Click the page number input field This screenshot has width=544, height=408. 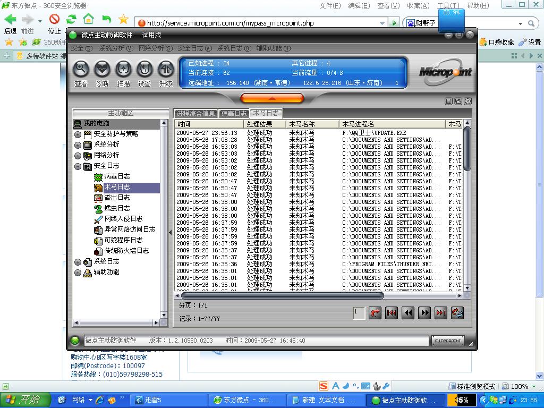tap(359, 313)
